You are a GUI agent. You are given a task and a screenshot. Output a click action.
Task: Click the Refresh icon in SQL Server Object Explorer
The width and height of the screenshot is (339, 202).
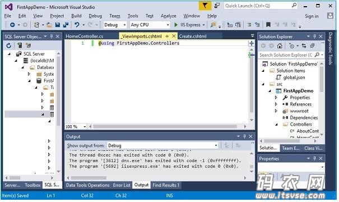[8, 45]
